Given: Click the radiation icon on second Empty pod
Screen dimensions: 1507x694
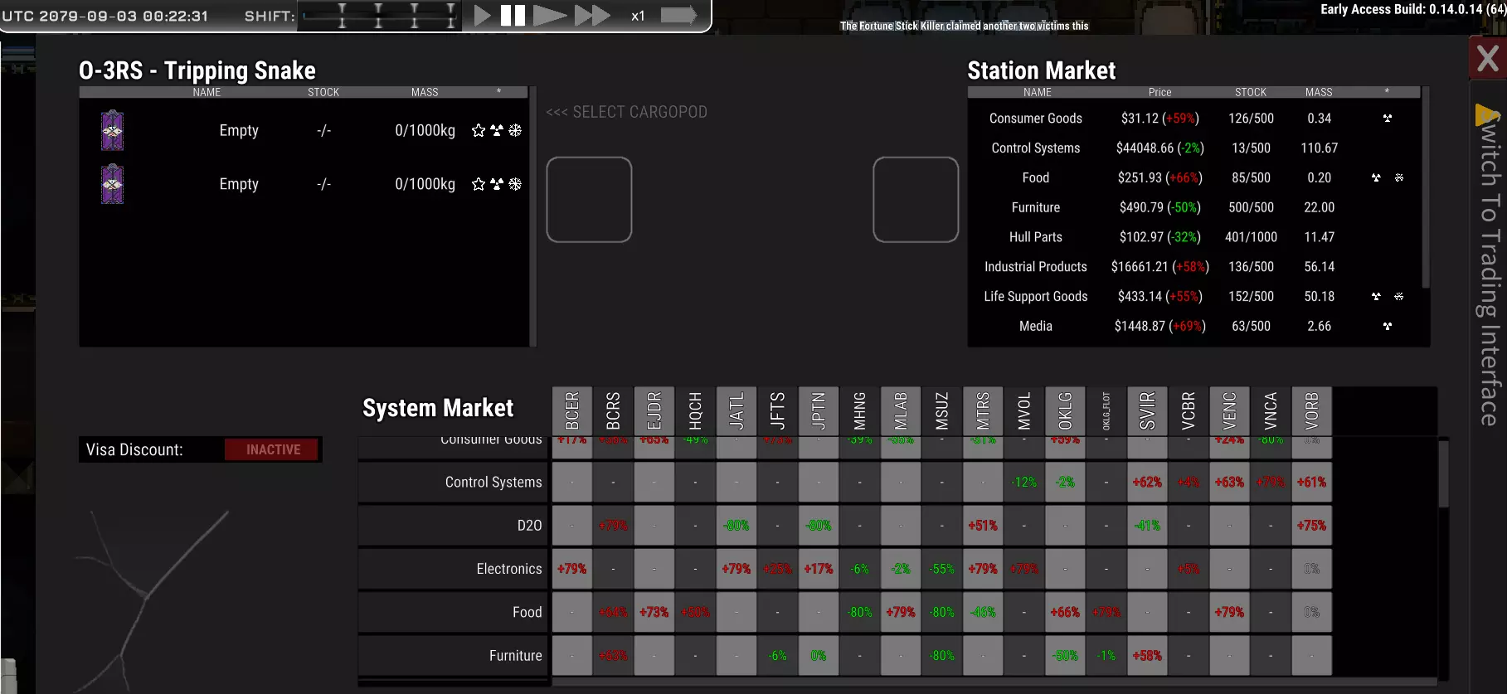Looking at the screenshot, I should pyautogui.click(x=497, y=184).
